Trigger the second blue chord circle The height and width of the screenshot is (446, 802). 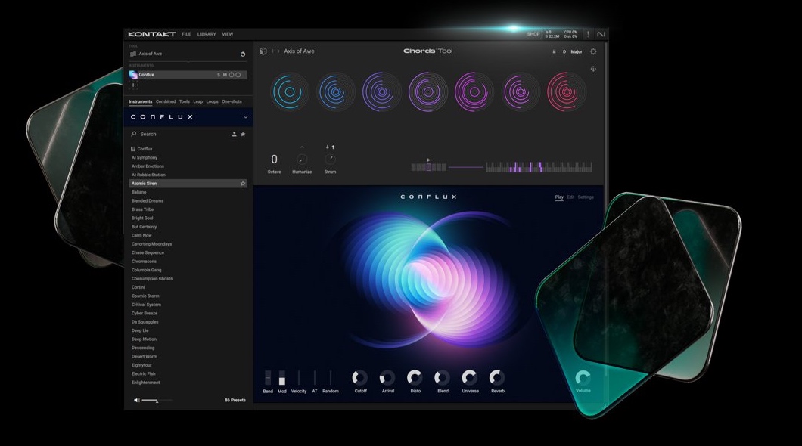point(335,92)
